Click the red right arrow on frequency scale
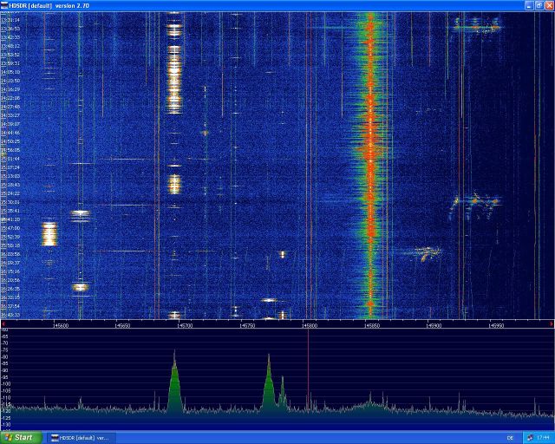This screenshot has height=444, width=555. (552, 324)
